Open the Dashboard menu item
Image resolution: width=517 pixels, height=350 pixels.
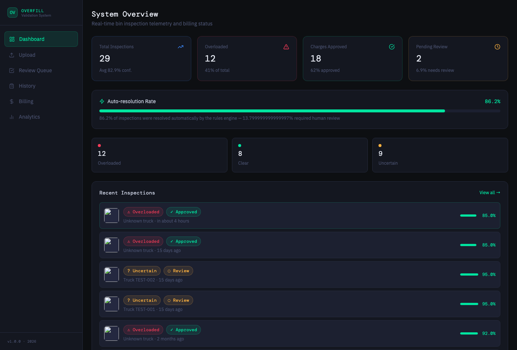41,39
